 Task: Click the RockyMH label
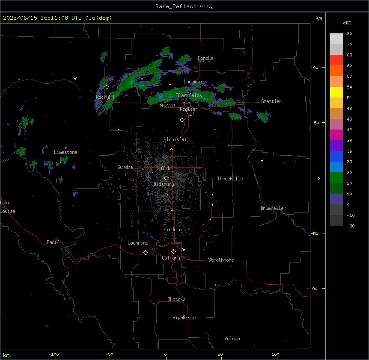pyautogui.click(x=105, y=97)
